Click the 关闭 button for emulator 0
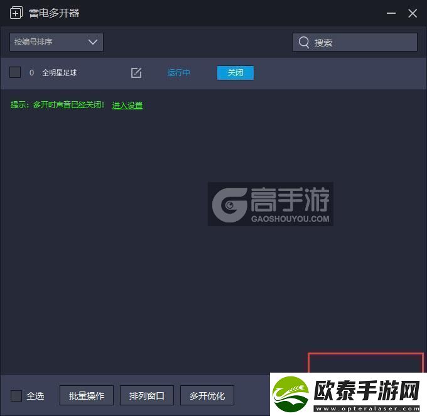 pyautogui.click(x=235, y=73)
